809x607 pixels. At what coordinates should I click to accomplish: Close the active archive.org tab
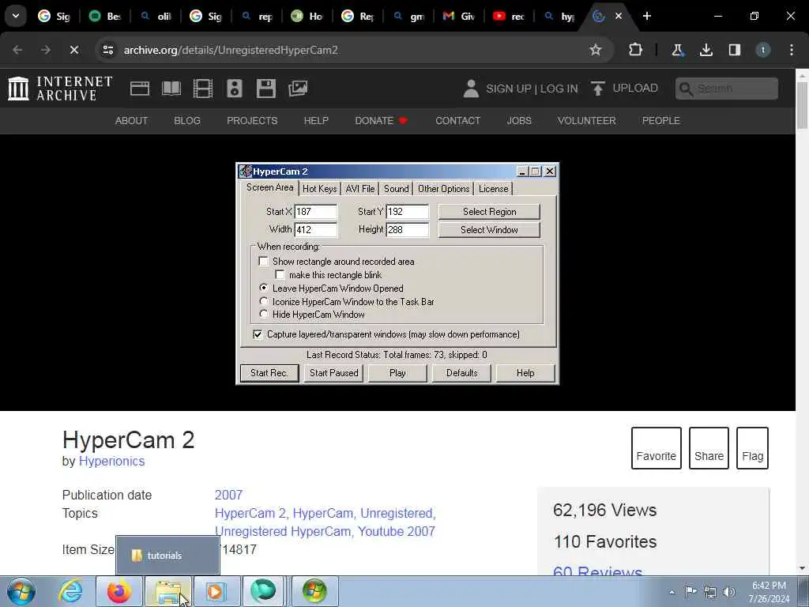pyautogui.click(x=618, y=16)
